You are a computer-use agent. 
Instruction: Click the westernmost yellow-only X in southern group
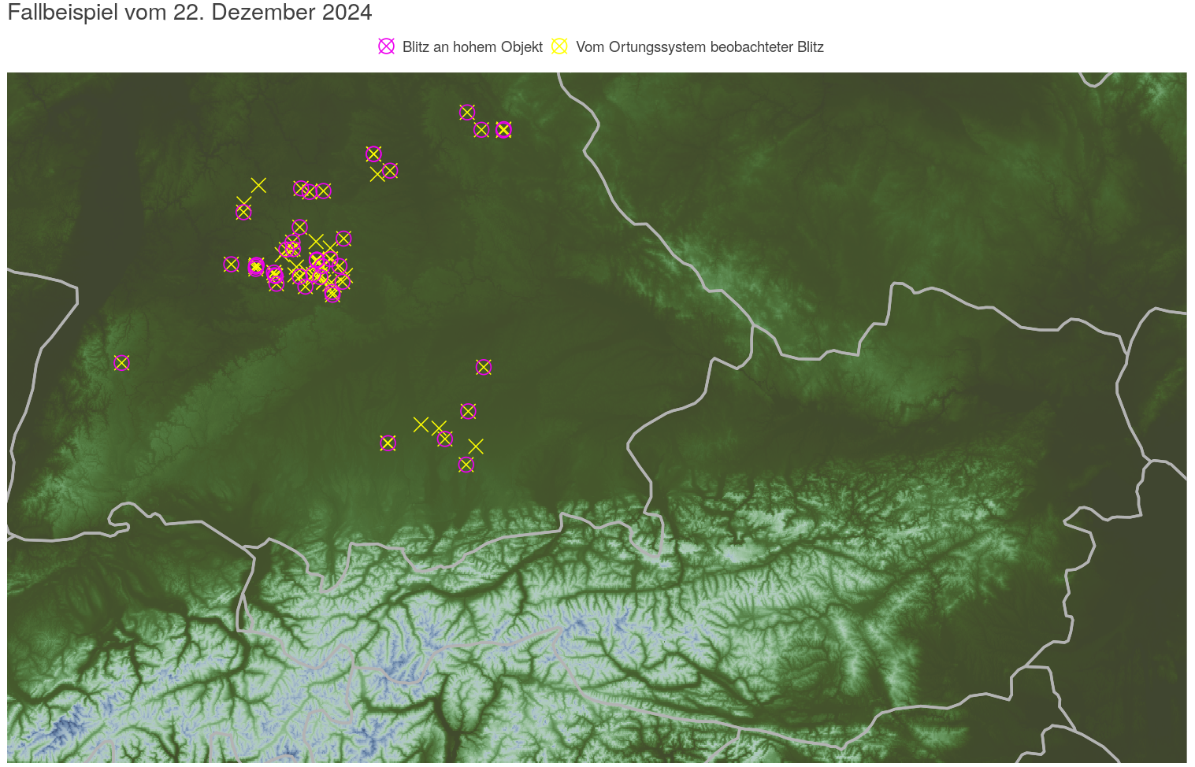coord(421,424)
